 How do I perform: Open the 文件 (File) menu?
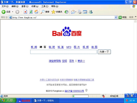coord(5,6)
